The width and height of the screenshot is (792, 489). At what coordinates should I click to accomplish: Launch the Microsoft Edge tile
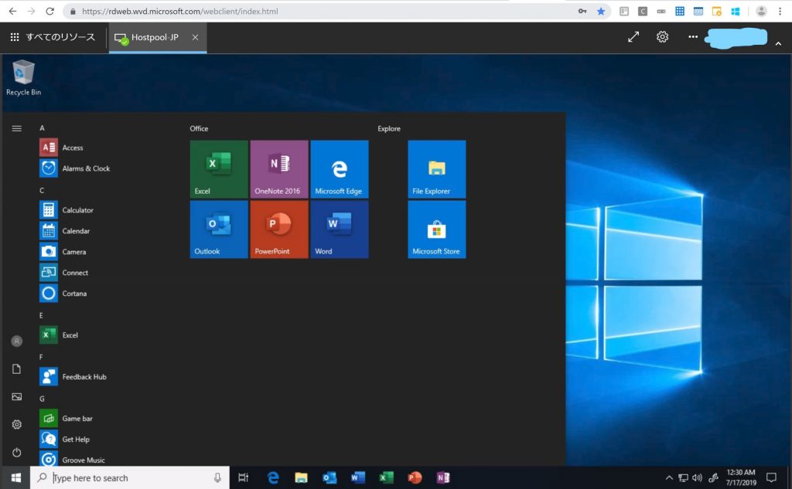pos(340,169)
